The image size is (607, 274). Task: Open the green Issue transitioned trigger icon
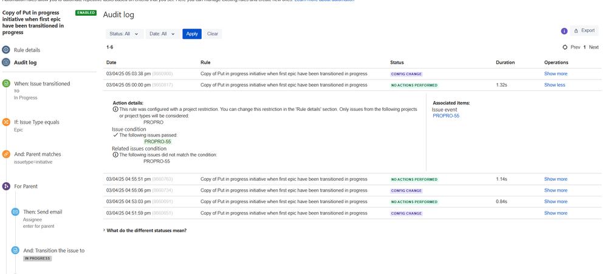(x=6, y=84)
